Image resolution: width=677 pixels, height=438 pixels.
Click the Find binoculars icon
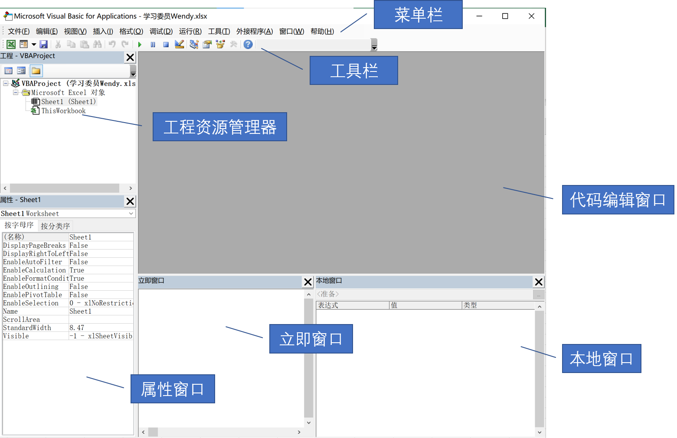[98, 44]
